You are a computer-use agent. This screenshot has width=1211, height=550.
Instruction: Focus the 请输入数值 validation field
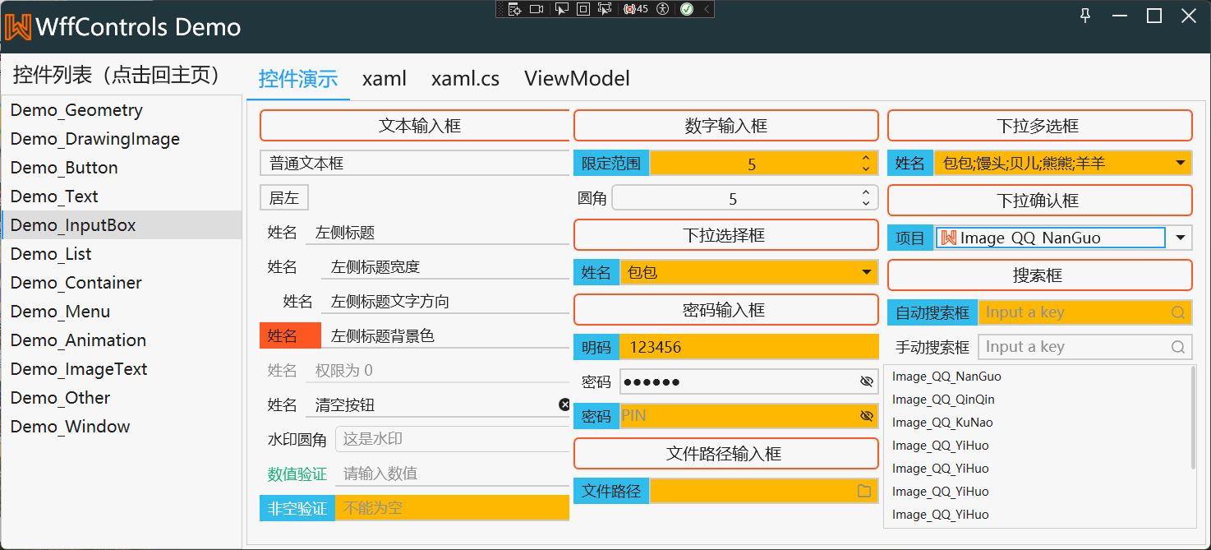tap(453, 474)
